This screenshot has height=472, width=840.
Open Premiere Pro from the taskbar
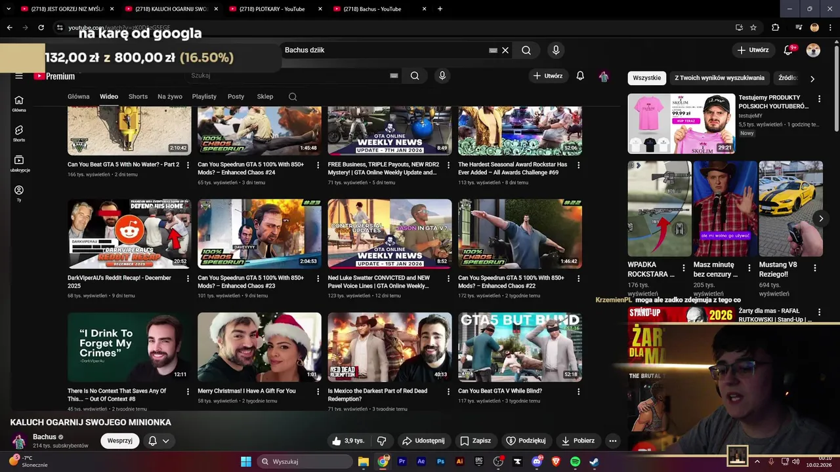click(402, 462)
